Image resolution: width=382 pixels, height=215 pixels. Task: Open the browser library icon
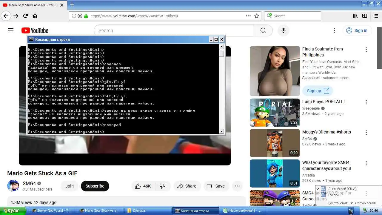pos(355,16)
